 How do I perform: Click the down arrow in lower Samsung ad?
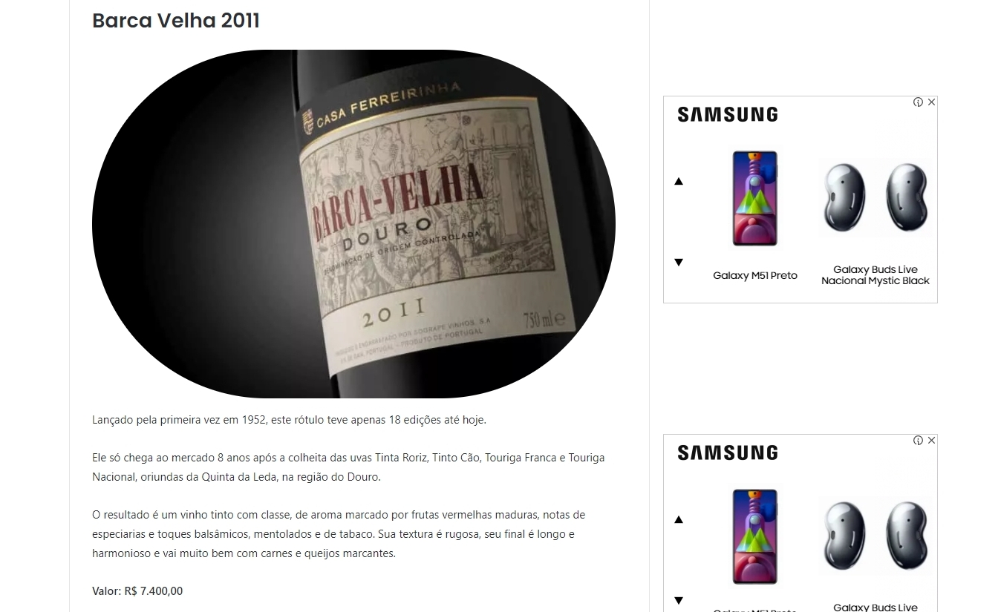(x=678, y=600)
